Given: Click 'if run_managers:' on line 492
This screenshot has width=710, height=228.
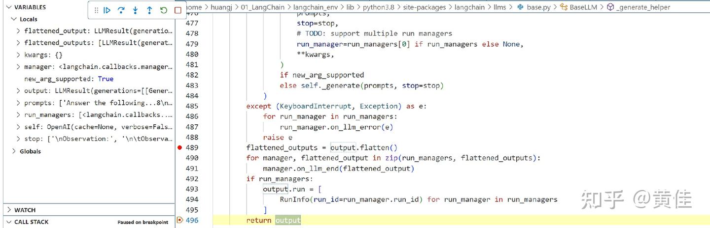Looking at the screenshot, I should click(x=280, y=179).
